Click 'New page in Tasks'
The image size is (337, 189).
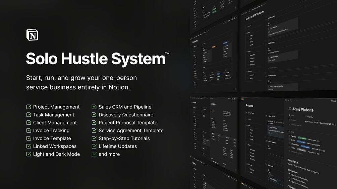point(295,152)
